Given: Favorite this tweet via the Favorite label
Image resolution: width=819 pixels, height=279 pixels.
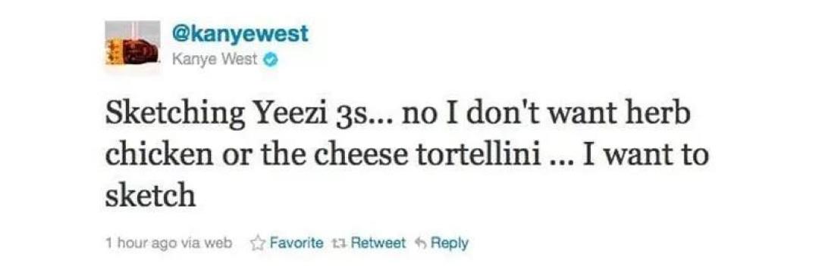Looking at the screenshot, I should coord(297,243).
